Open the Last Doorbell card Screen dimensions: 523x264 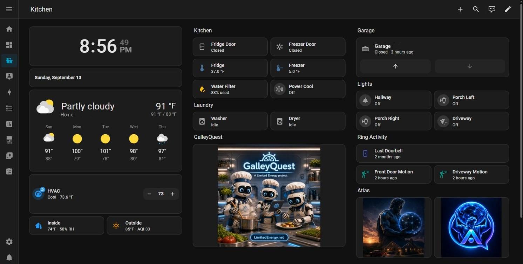click(433, 154)
